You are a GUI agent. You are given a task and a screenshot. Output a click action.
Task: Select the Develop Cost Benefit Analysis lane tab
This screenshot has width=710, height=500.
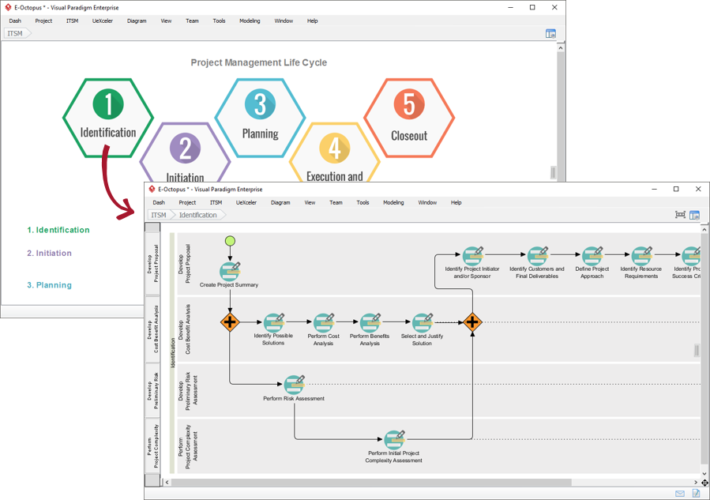[152, 329]
